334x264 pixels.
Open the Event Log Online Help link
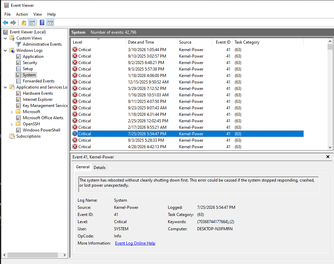pyautogui.click(x=135, y=243)
